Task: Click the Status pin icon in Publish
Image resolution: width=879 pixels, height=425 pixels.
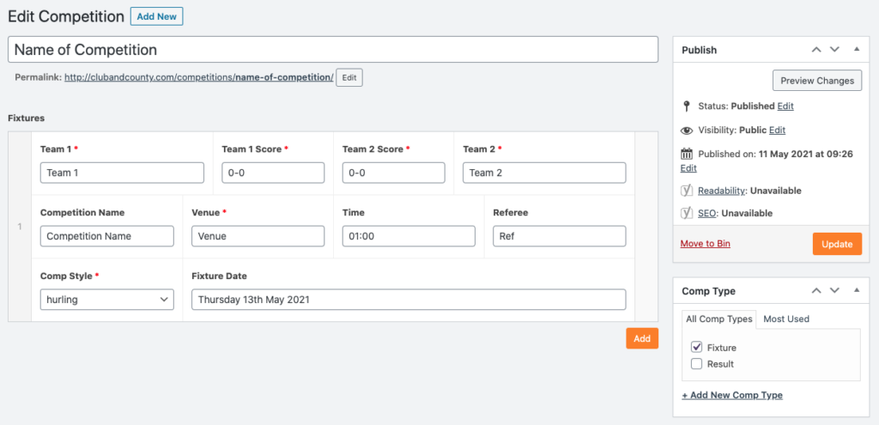Action: tap(686, 106)
